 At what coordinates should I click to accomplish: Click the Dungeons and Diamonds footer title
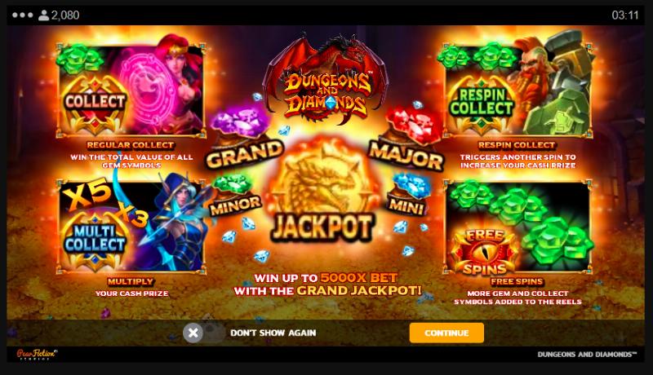[587, 355]
